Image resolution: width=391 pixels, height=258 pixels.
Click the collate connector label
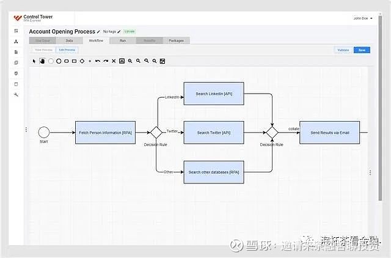click(x=294, y=129)
